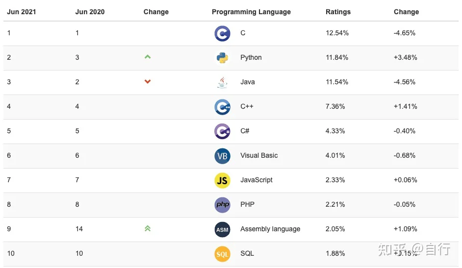
Task: Select the Ratings column header
Action: pyautogui.click(x=338, y=12)
